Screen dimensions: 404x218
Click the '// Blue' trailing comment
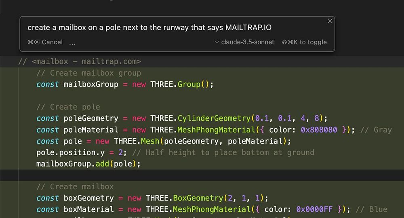pos(371,209)
